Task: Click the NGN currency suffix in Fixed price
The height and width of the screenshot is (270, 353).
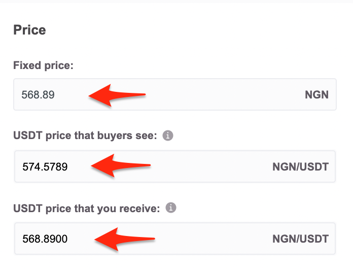Action: pyautogui.click(x=316, y=94)
